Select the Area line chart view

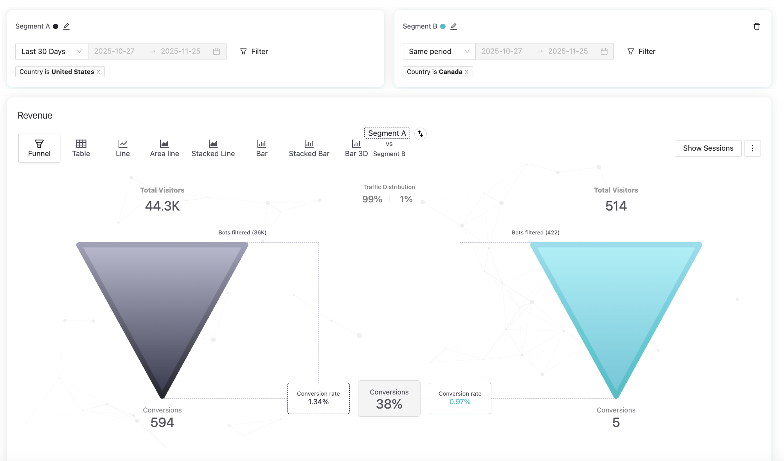[164, 148]
